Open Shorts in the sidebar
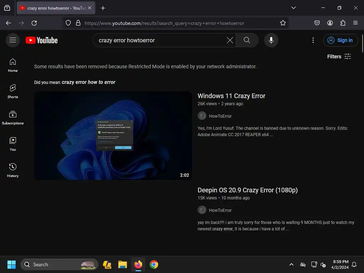This screenshot has width=364, height=273. coord(13,91)
